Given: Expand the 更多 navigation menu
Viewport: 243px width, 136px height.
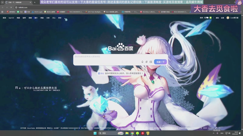Looking at the screenshot, I should [x=60, y=18].
